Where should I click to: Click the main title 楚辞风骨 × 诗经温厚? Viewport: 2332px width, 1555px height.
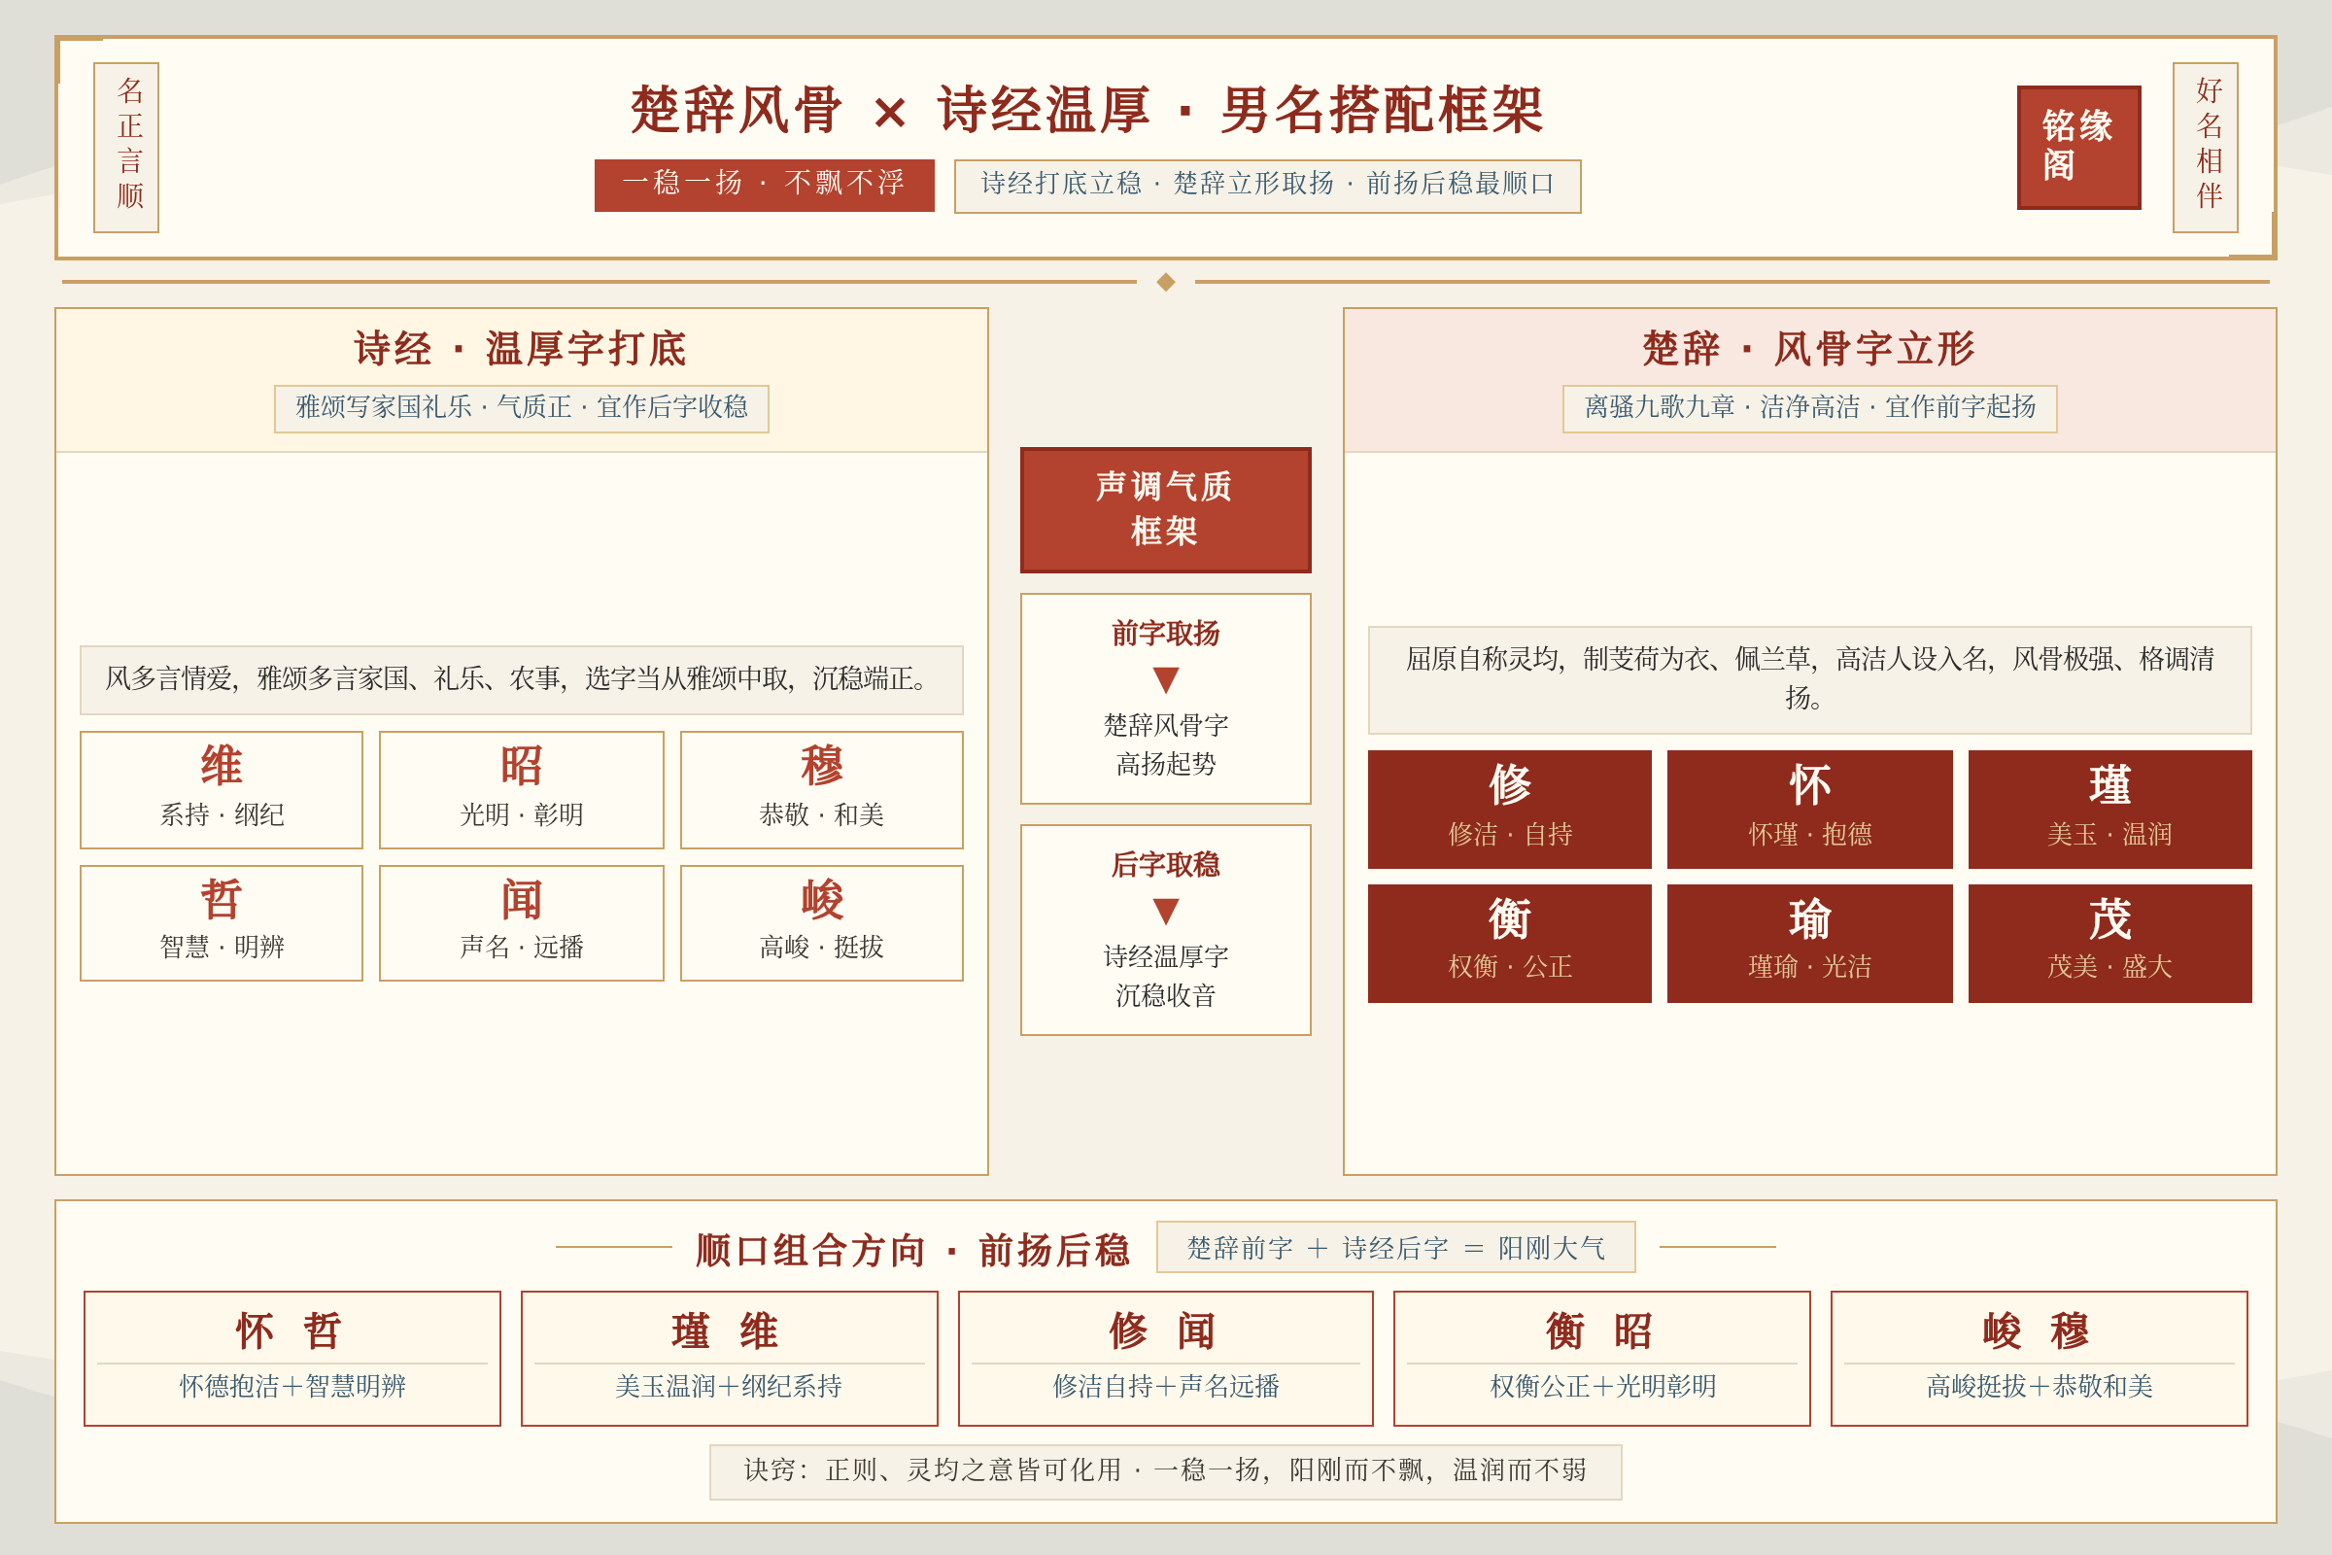point(1087,109)
